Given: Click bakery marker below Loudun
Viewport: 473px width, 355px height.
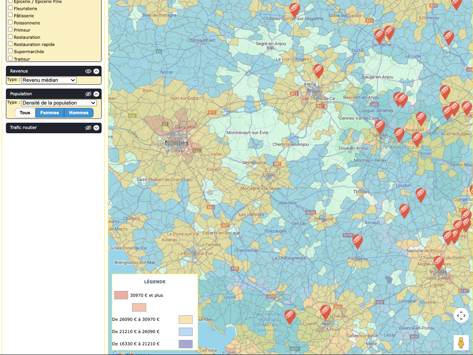Looking at the screenshot, I should coord(420,194).
